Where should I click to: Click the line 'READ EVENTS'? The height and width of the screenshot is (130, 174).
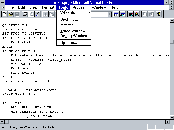[23, 73]
